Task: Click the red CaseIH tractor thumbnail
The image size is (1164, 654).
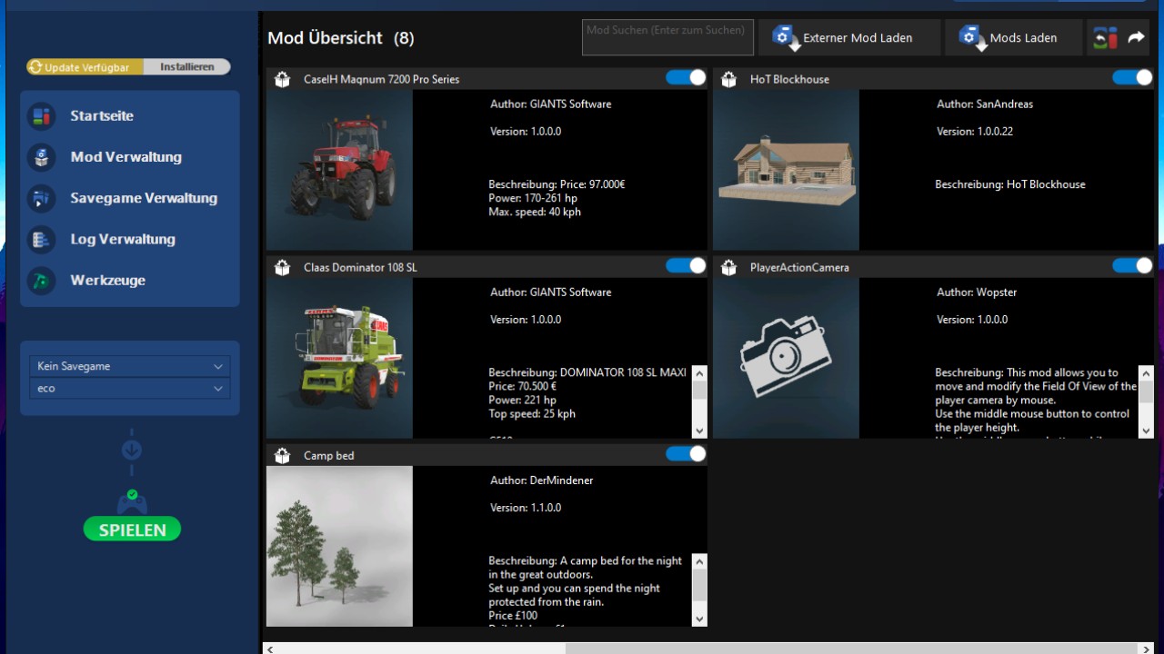Action: (339, 170)
